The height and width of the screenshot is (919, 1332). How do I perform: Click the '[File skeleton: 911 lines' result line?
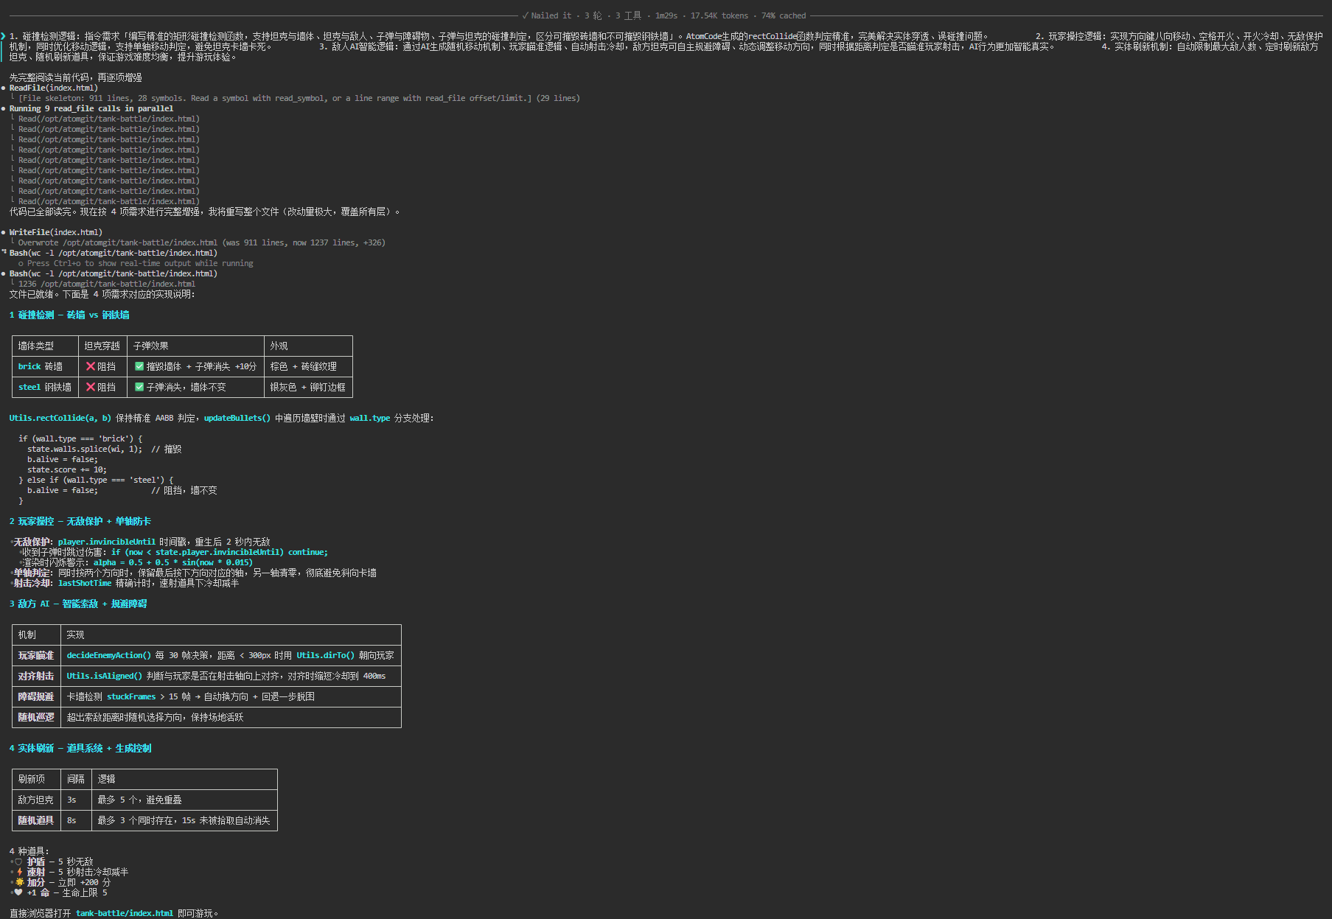(x=299, y=98)
